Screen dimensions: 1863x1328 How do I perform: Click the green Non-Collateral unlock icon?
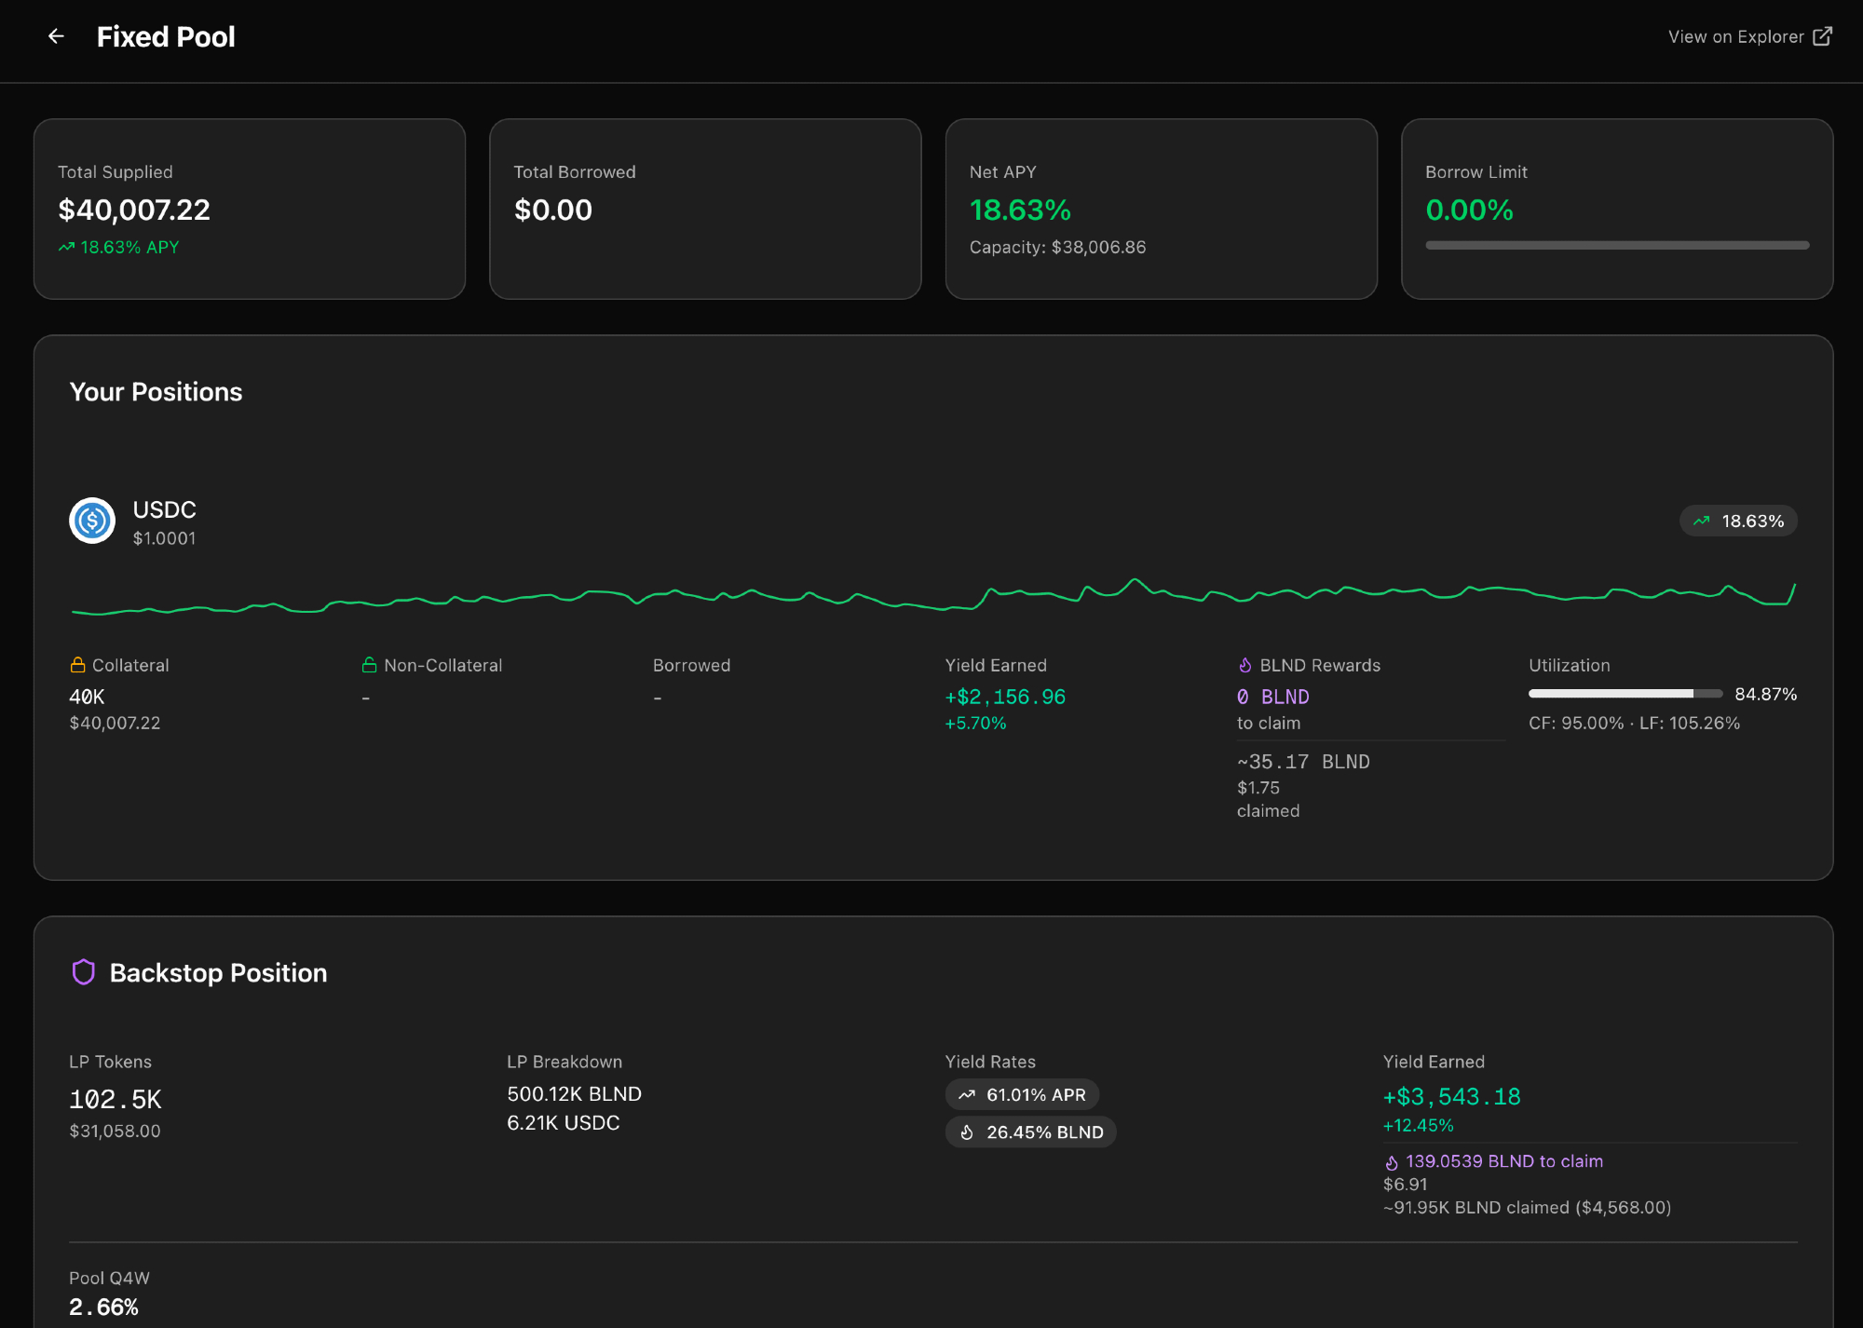[369, 665]
